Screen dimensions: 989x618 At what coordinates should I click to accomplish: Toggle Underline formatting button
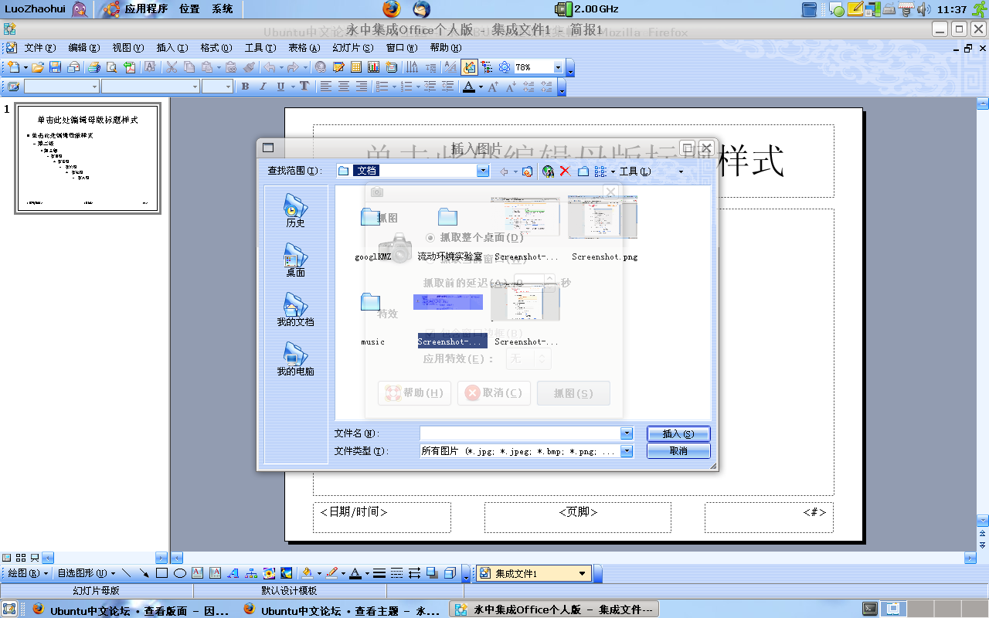click(x=280, y=87)
